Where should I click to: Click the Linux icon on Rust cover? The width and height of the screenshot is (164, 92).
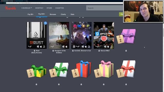pos(44,47)
